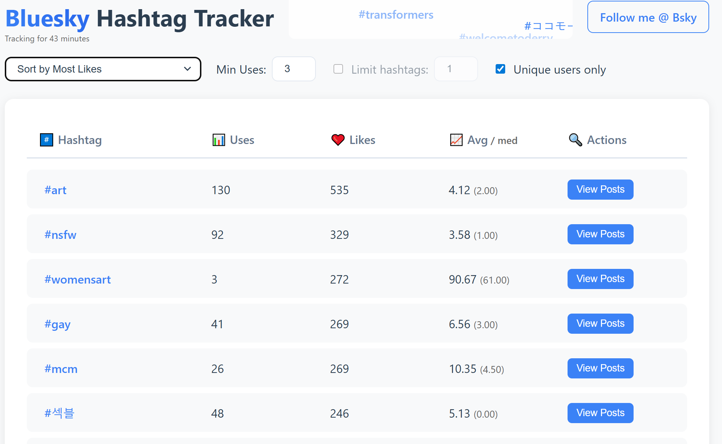Click the #ココモー tag in the cloud
722x444 pixels.
click(x=548, y=26)
